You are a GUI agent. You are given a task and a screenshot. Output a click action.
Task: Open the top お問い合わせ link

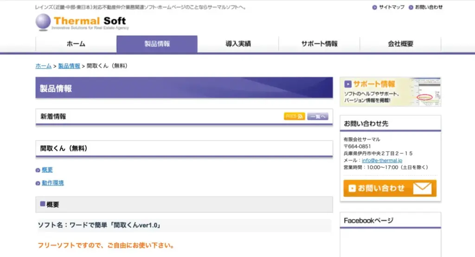tap(429, 7)
